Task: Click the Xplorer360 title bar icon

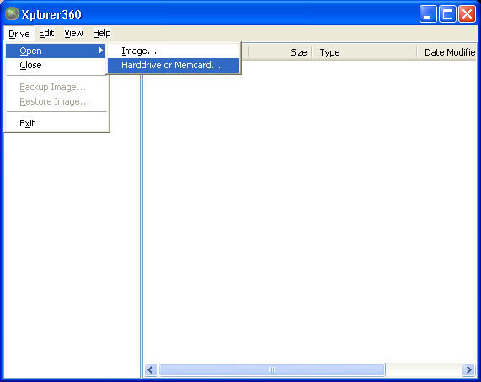Action: [x=12, y=14]
